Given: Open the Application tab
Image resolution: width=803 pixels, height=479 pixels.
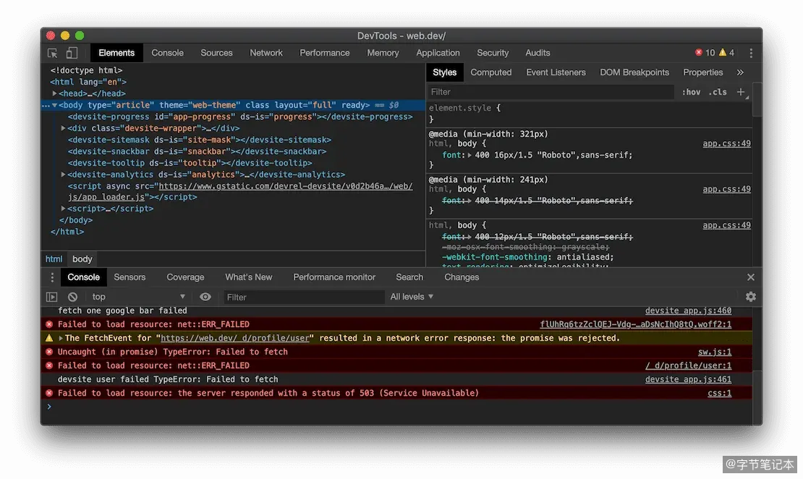Looking at the screenshot, I should click(438, 53).
